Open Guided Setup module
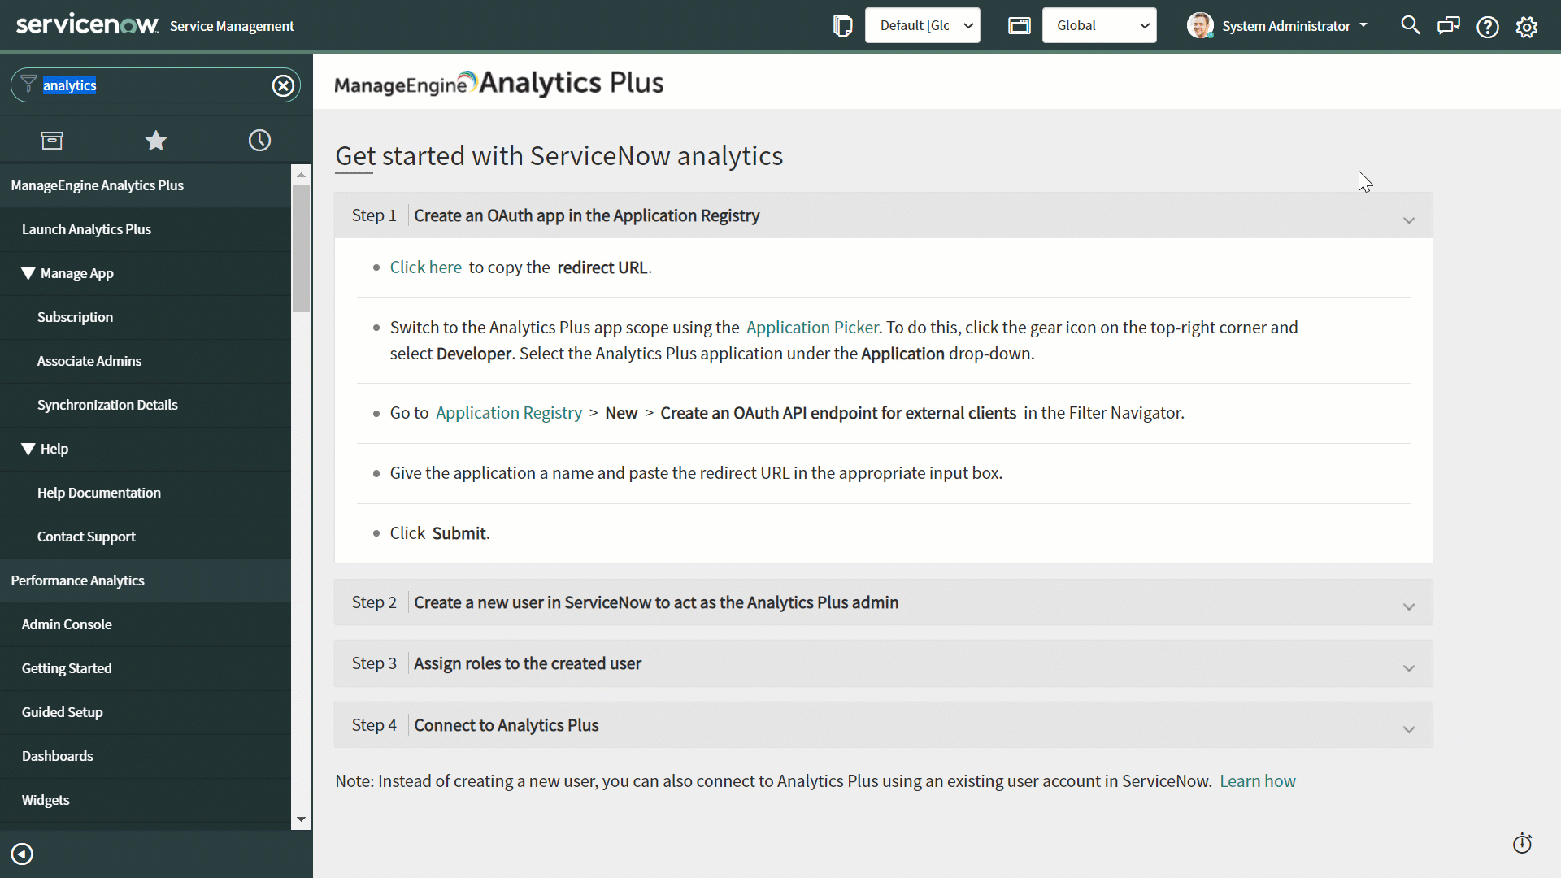This screenshot has height=878, width=1561. pos(146,712)
